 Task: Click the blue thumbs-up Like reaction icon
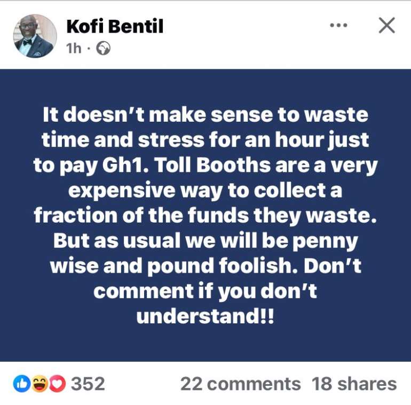(22, 384)
